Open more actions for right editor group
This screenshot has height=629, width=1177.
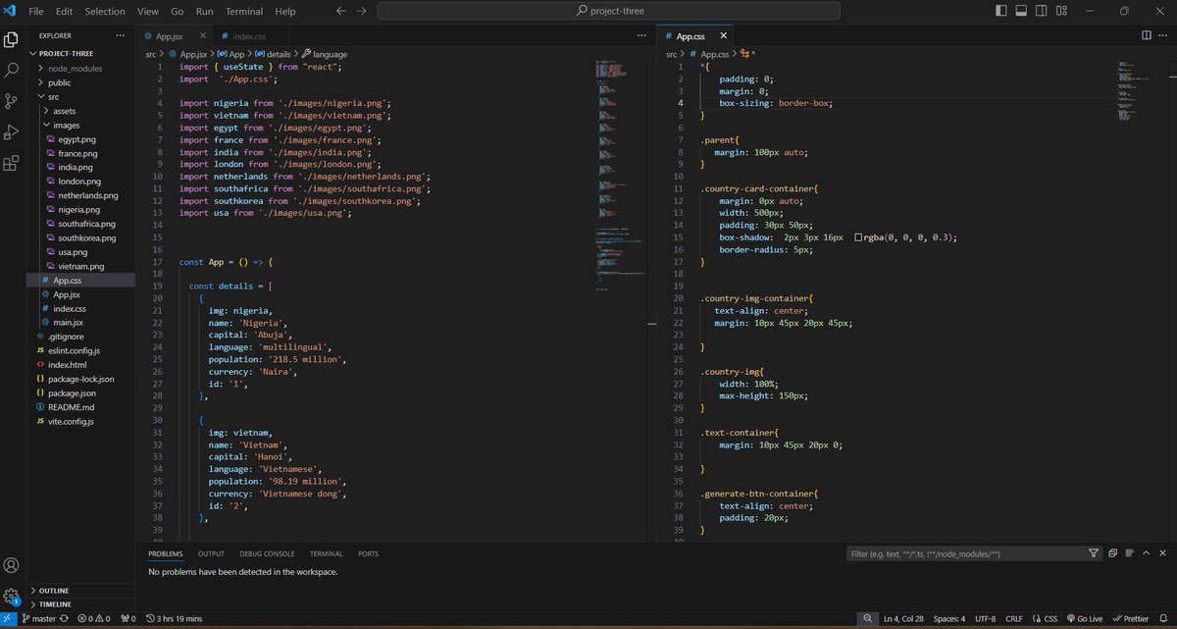tap(1164, 36)
